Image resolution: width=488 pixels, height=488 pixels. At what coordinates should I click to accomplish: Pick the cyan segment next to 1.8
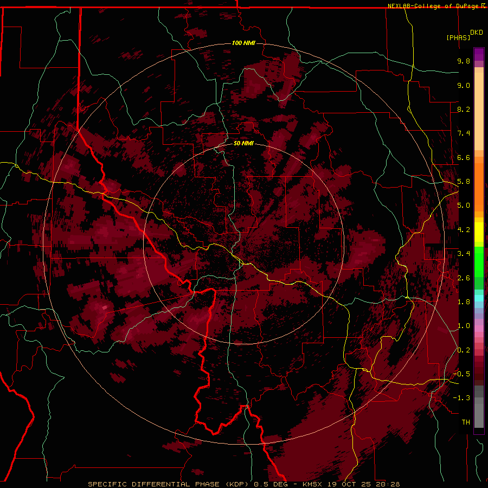click(479, 298)
